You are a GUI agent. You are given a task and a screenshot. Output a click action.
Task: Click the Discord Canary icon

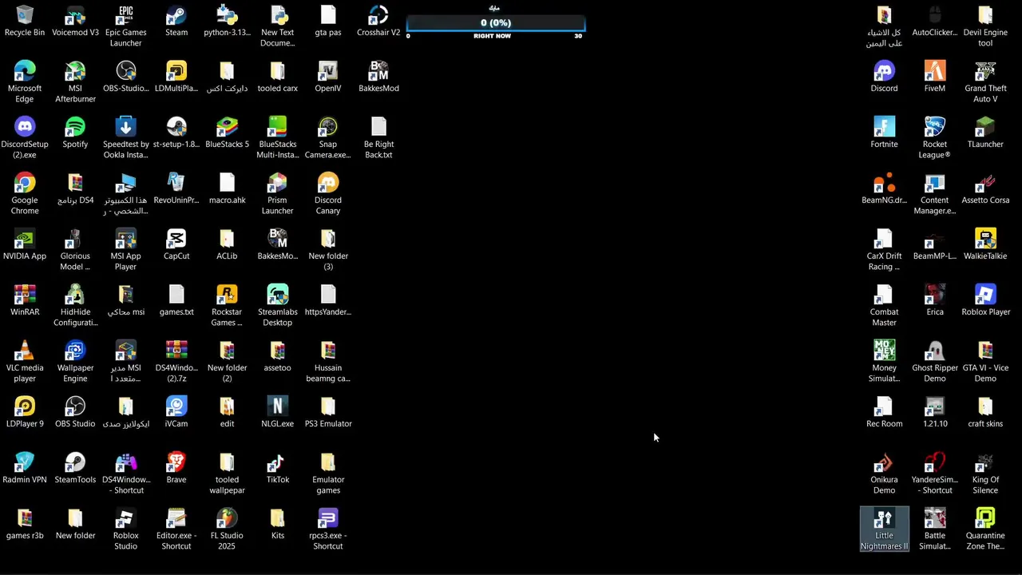[328, 194]
